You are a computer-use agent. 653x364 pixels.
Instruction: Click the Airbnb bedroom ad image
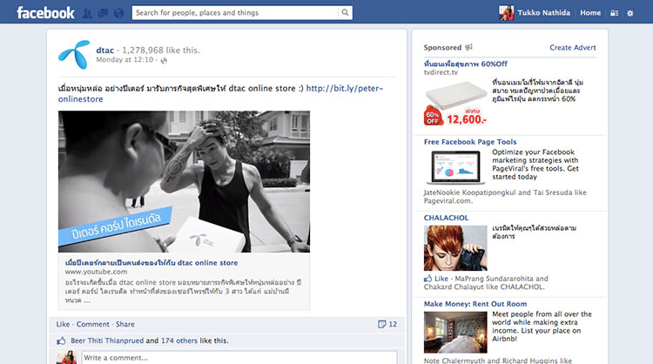pyautogui.click(x=455, y=333)
